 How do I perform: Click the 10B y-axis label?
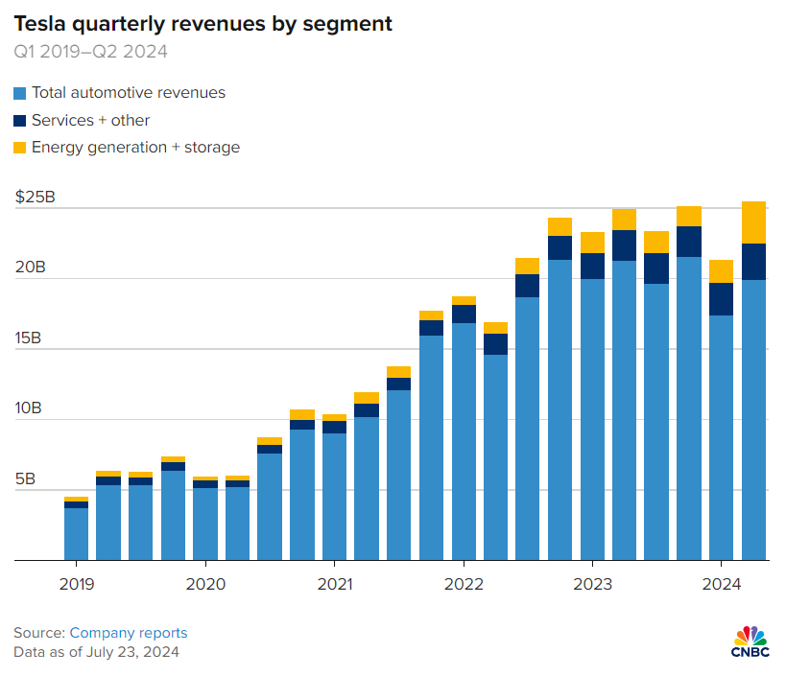tap(28, 408)
